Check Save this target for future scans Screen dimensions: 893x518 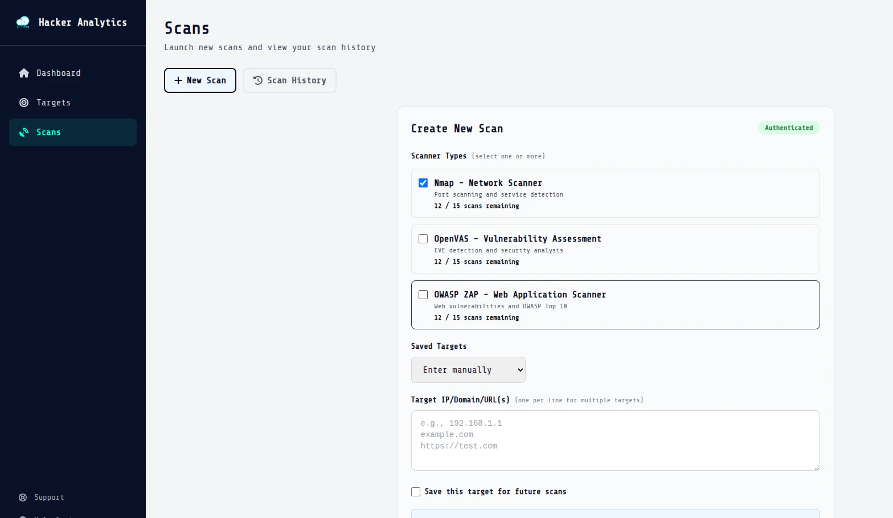(x=416, y=492)
